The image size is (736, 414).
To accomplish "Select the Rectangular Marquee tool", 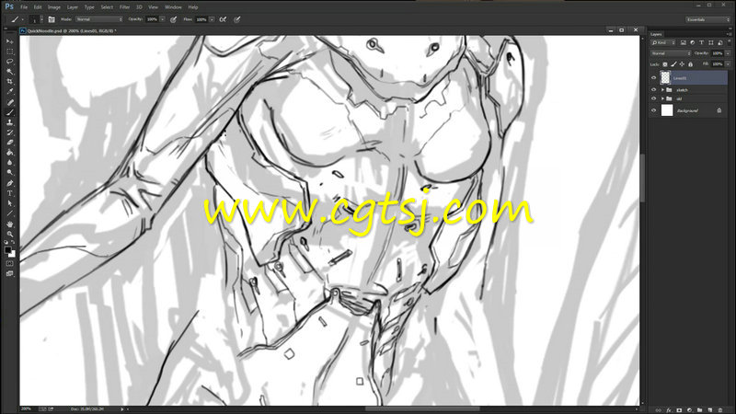I will click(9, 52).
